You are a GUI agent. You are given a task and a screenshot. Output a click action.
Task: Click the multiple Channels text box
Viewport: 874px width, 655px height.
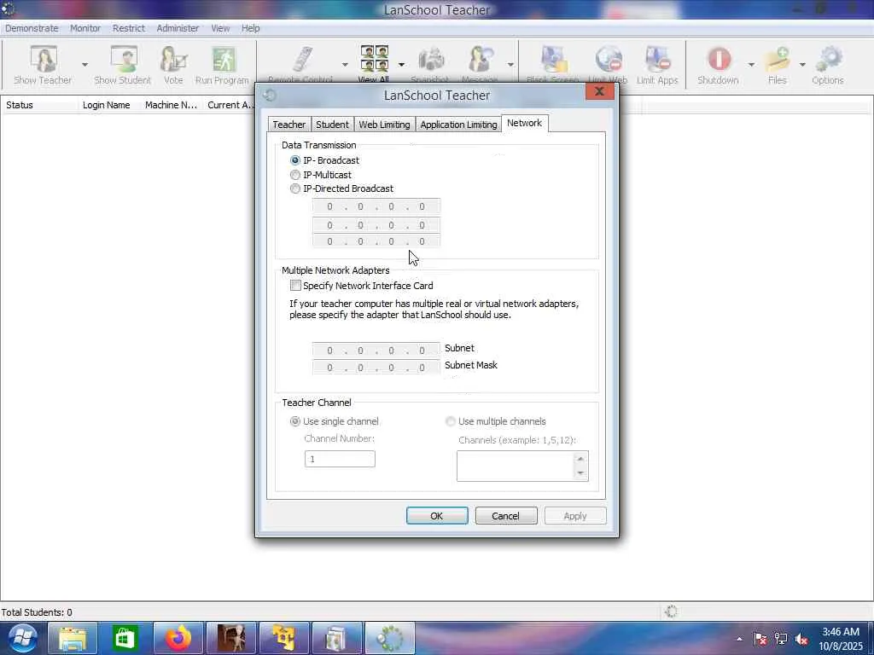(516, 466)
